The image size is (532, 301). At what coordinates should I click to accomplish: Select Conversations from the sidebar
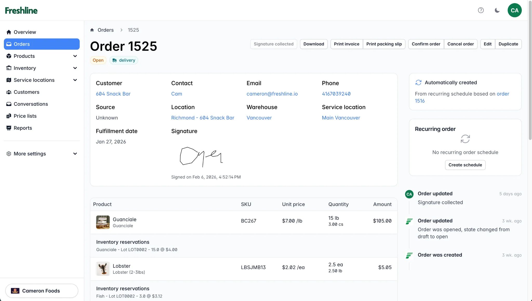tap(31, 104)
